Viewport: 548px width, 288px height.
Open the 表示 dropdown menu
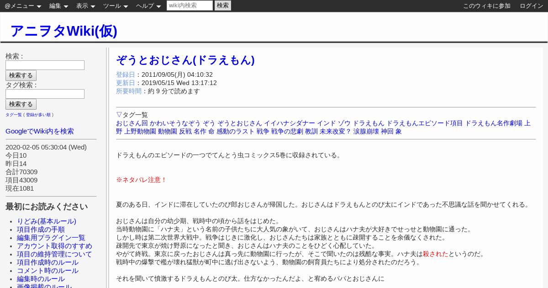(x=85, y=6)
